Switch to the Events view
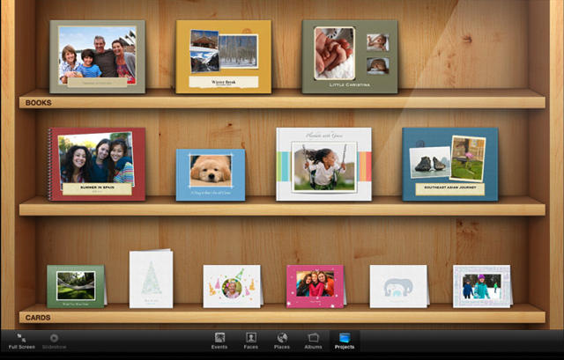 click(x=219, y=342)
